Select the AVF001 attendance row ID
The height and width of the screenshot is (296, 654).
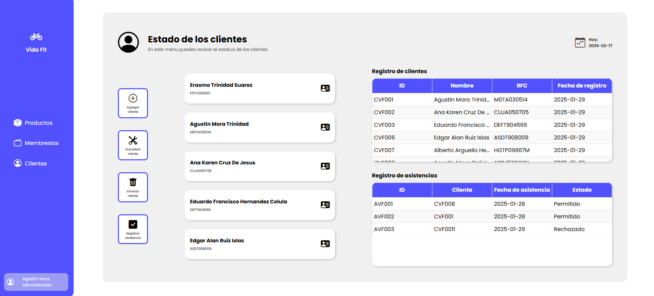click(x=402, y=204)
